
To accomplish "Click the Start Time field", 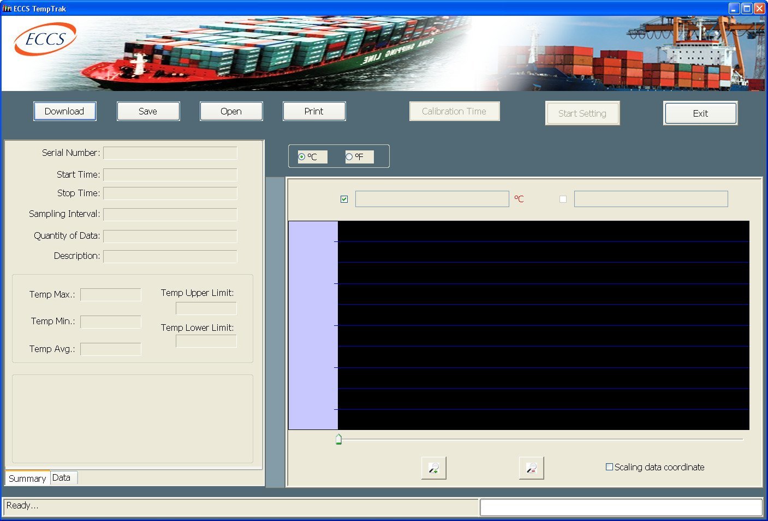I will tap(170, 175).
